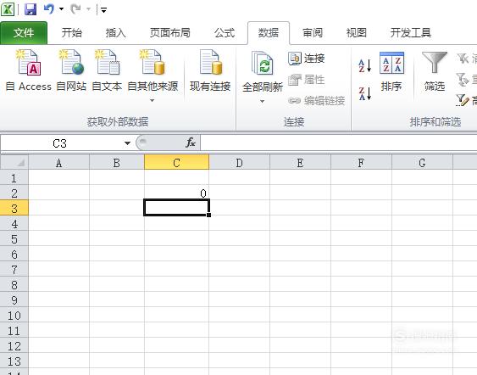The height and width of the screenshot is (375, 477).
Task: Sort ascending A to Z
Action: pos(365,66)
